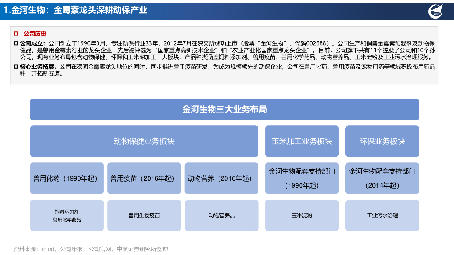Click the black square bullet beside 公司成立

16,43
